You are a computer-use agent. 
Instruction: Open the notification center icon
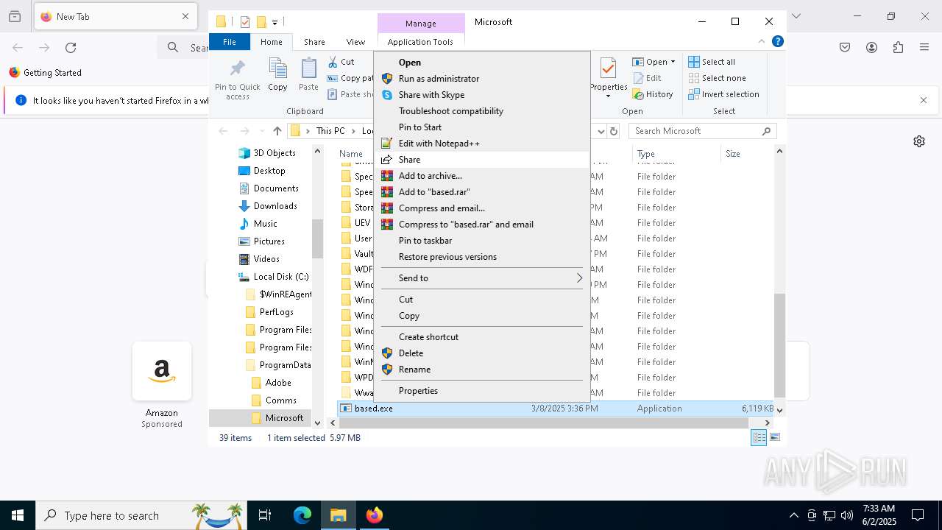(x=918, y=515)
